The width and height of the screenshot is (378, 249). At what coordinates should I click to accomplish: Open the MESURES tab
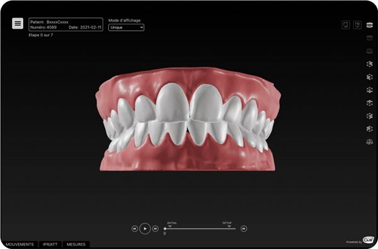(76, 245)
